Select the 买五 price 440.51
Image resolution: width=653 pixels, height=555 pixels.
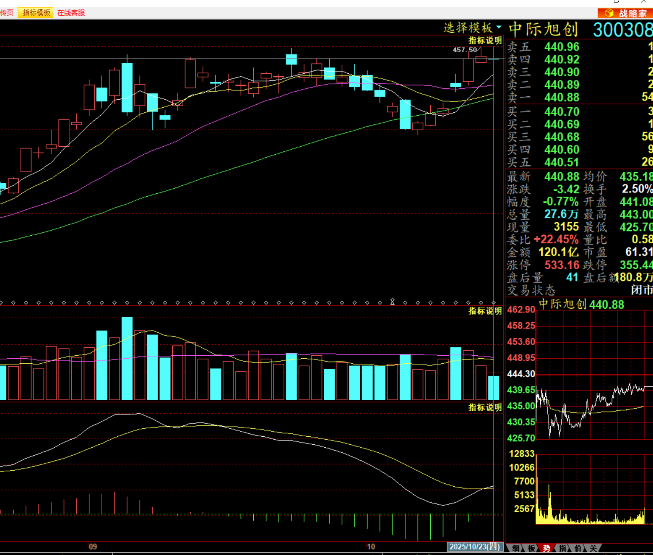click(x=562, y=162)
